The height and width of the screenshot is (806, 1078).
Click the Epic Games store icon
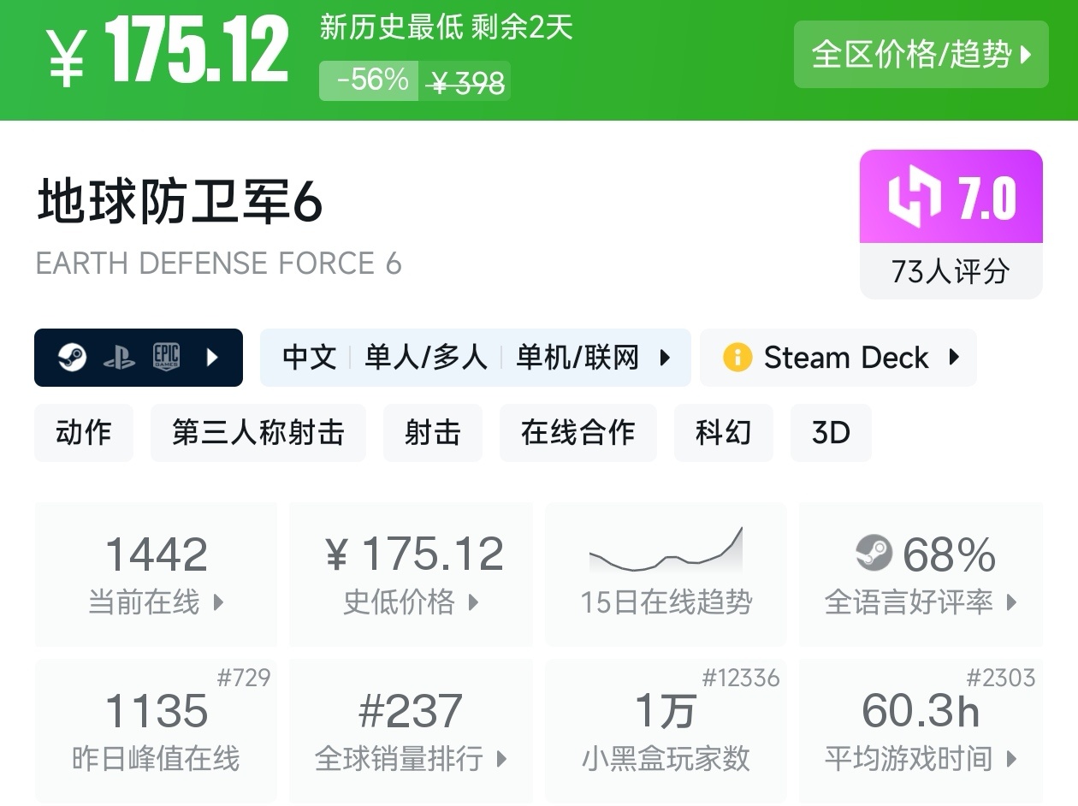coord(166,357)
